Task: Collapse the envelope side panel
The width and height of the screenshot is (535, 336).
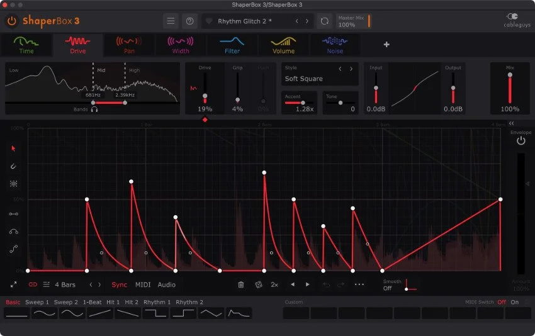Action: (x=511, y=123)
